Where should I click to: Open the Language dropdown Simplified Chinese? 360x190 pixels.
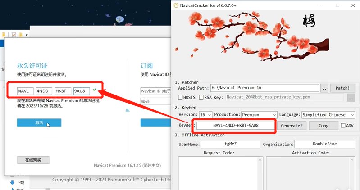[x=328, y=115]
